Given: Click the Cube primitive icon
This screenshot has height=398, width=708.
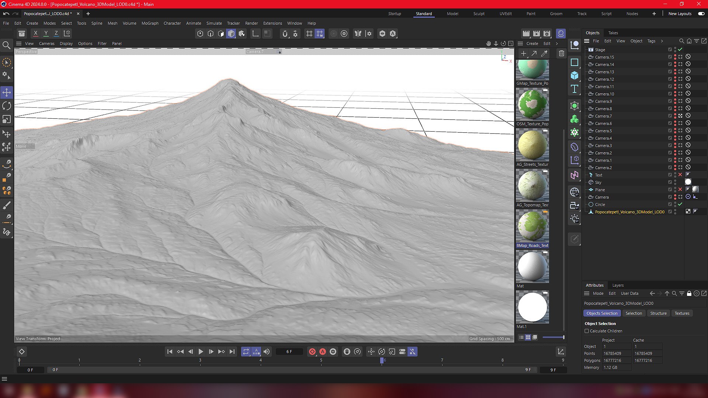Looking at the screenshot, I should (575, 76).
